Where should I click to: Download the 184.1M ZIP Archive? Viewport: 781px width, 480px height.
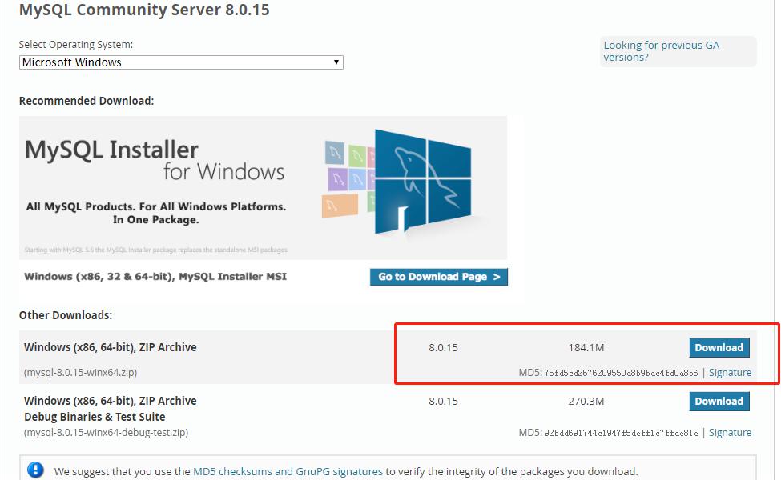pyautogui.click(x=719, y=348)
